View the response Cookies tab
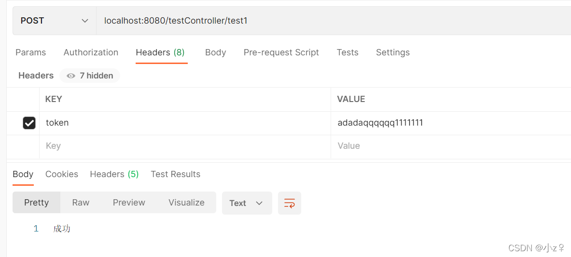The image size is (571, 257). click(62, 174)
